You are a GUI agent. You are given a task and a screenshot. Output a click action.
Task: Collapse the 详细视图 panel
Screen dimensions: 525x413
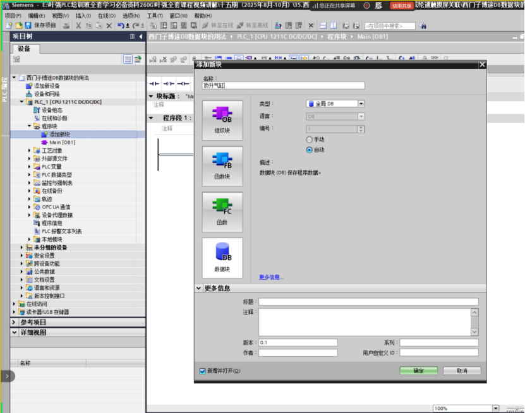[14, 332]
